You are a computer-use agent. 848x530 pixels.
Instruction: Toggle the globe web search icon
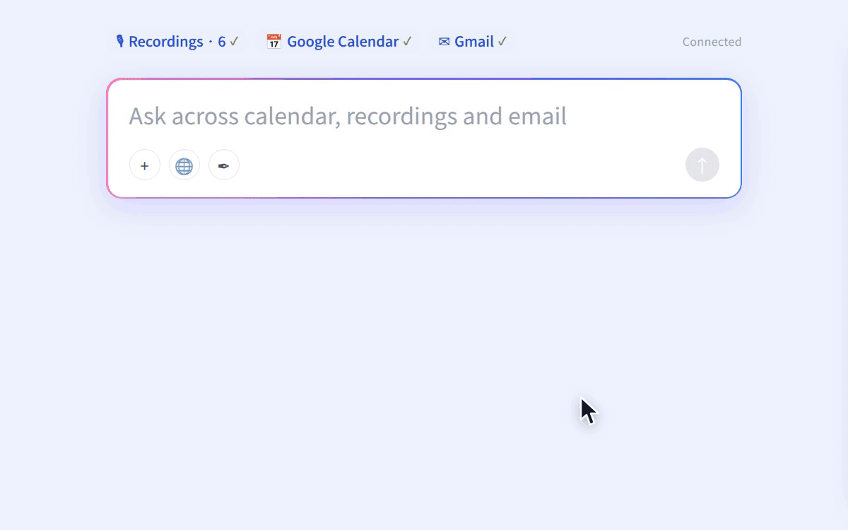[x=184, y=165]
